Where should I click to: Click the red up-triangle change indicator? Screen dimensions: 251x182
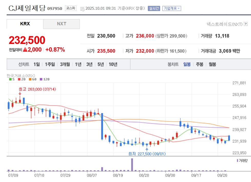[x=25, y=50]
